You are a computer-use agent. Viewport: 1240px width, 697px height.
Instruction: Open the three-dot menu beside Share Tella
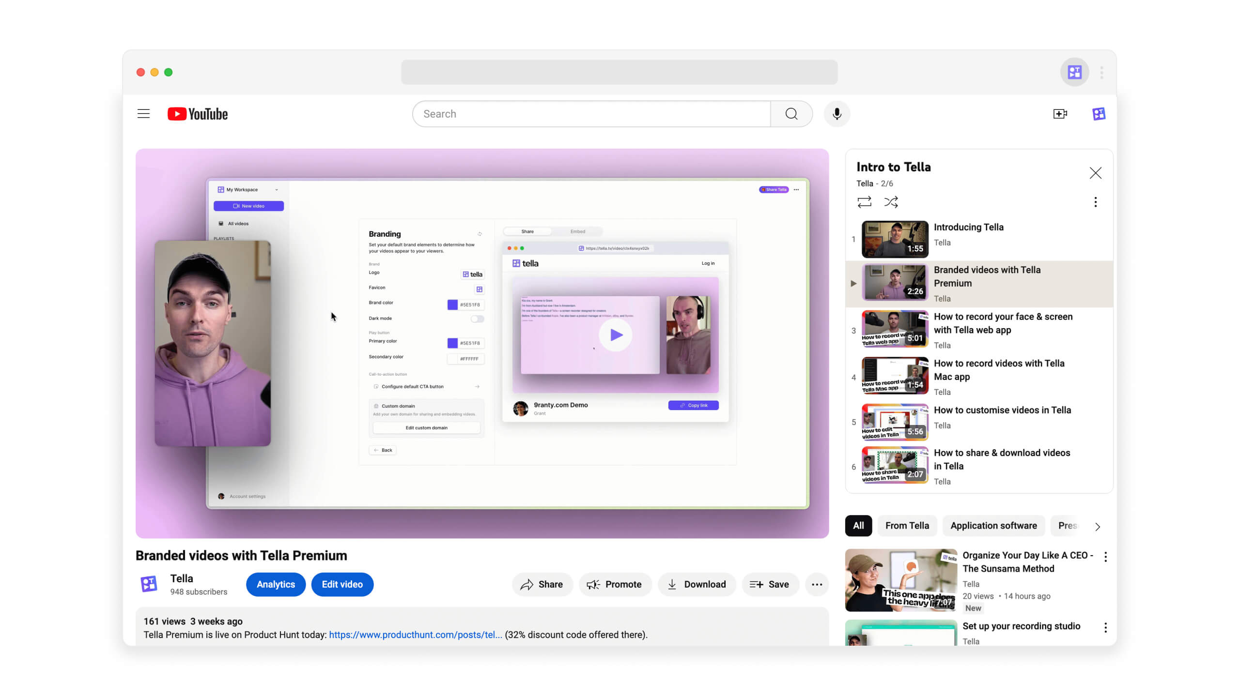(x=796, y=189)
